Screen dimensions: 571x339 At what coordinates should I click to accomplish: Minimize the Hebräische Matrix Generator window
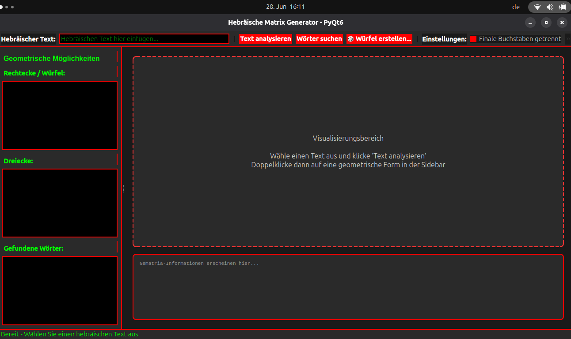coord(530,23)
